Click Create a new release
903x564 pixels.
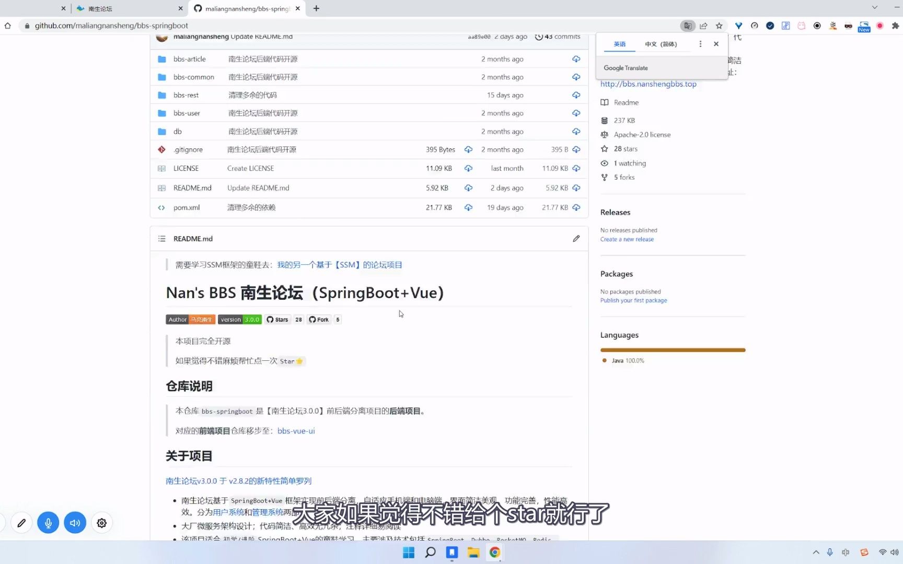[x=627, y=239]
